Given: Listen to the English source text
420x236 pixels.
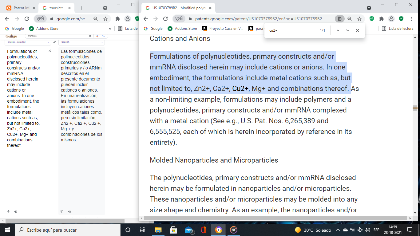Looking at the screenshot, I should point(16,211).
